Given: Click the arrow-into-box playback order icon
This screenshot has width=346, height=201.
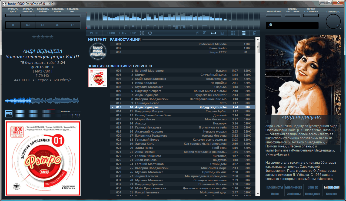Looking at the screenshot, I should point(205,33).
